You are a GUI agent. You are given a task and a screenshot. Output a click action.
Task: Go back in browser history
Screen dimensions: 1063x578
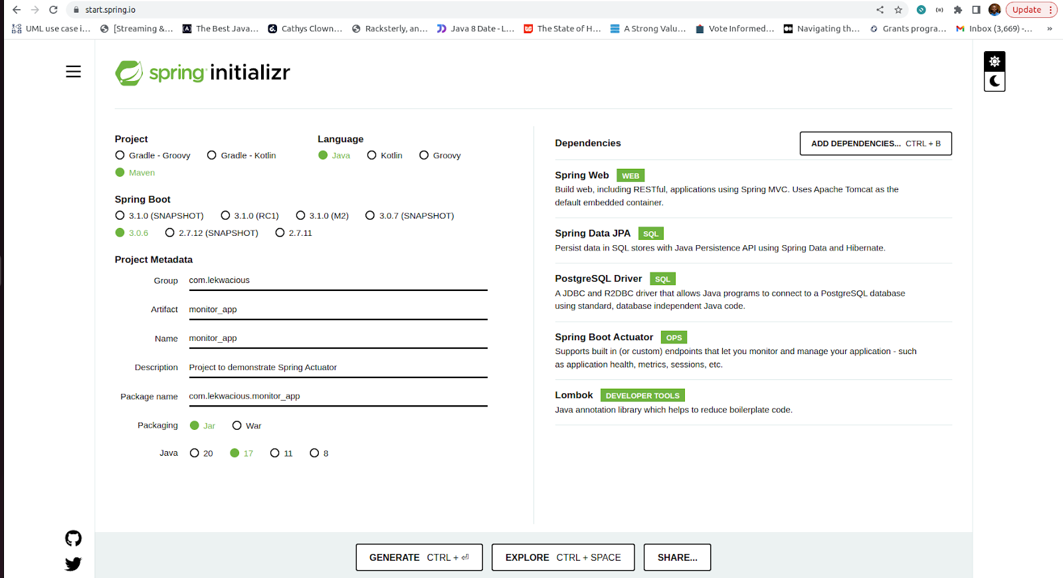(17, 10)
